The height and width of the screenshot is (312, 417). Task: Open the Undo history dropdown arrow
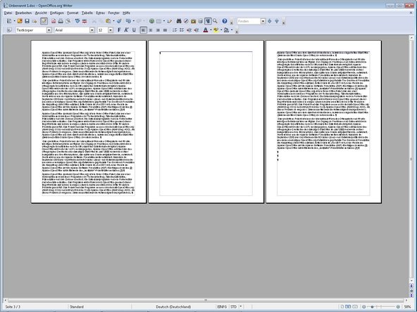pyautogui.click(x=133, y=21)
